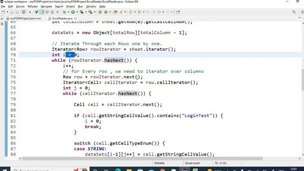Click the Pin Editor toolbar icon
Screen dimensions: 304x171
(178, 12)
